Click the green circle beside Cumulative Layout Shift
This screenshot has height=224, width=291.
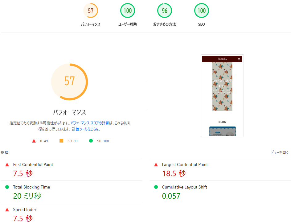(156, 187)
